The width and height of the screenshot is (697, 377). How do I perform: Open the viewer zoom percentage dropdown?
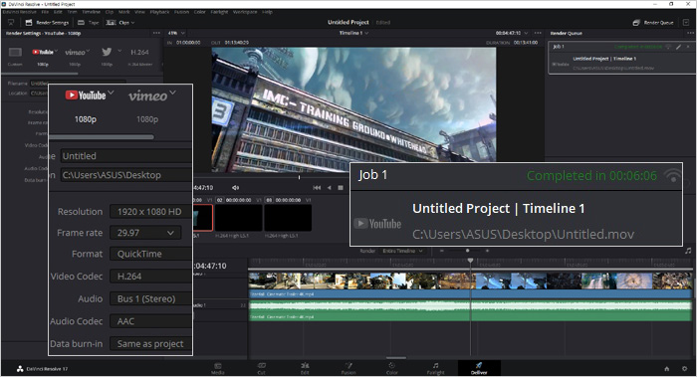tap(176, 33)
